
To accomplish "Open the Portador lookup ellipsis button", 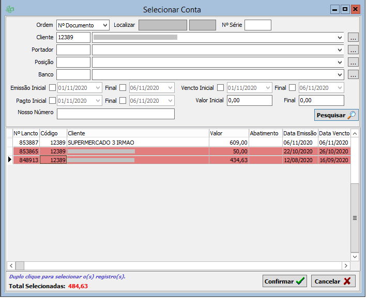I will pyautogui.click(x=353, y=50).
